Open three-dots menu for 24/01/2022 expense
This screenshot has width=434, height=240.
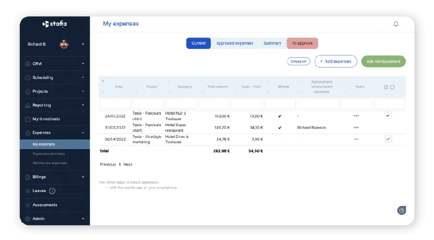tap(356, 116)
